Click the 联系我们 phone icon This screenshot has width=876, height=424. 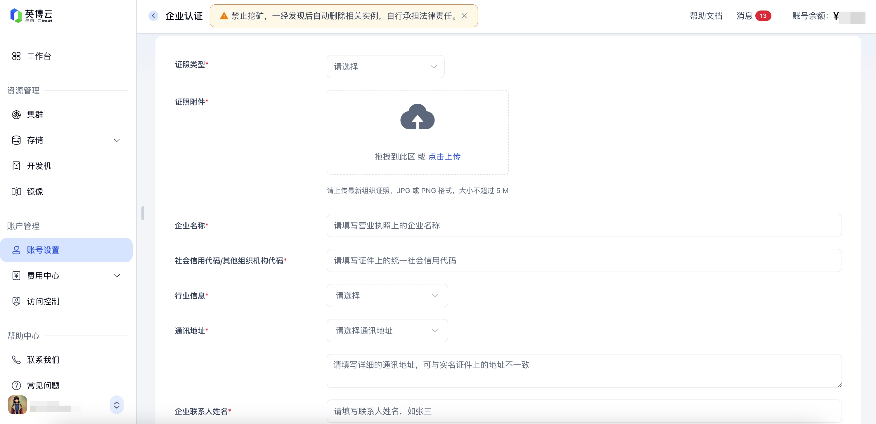coord(16,359)
